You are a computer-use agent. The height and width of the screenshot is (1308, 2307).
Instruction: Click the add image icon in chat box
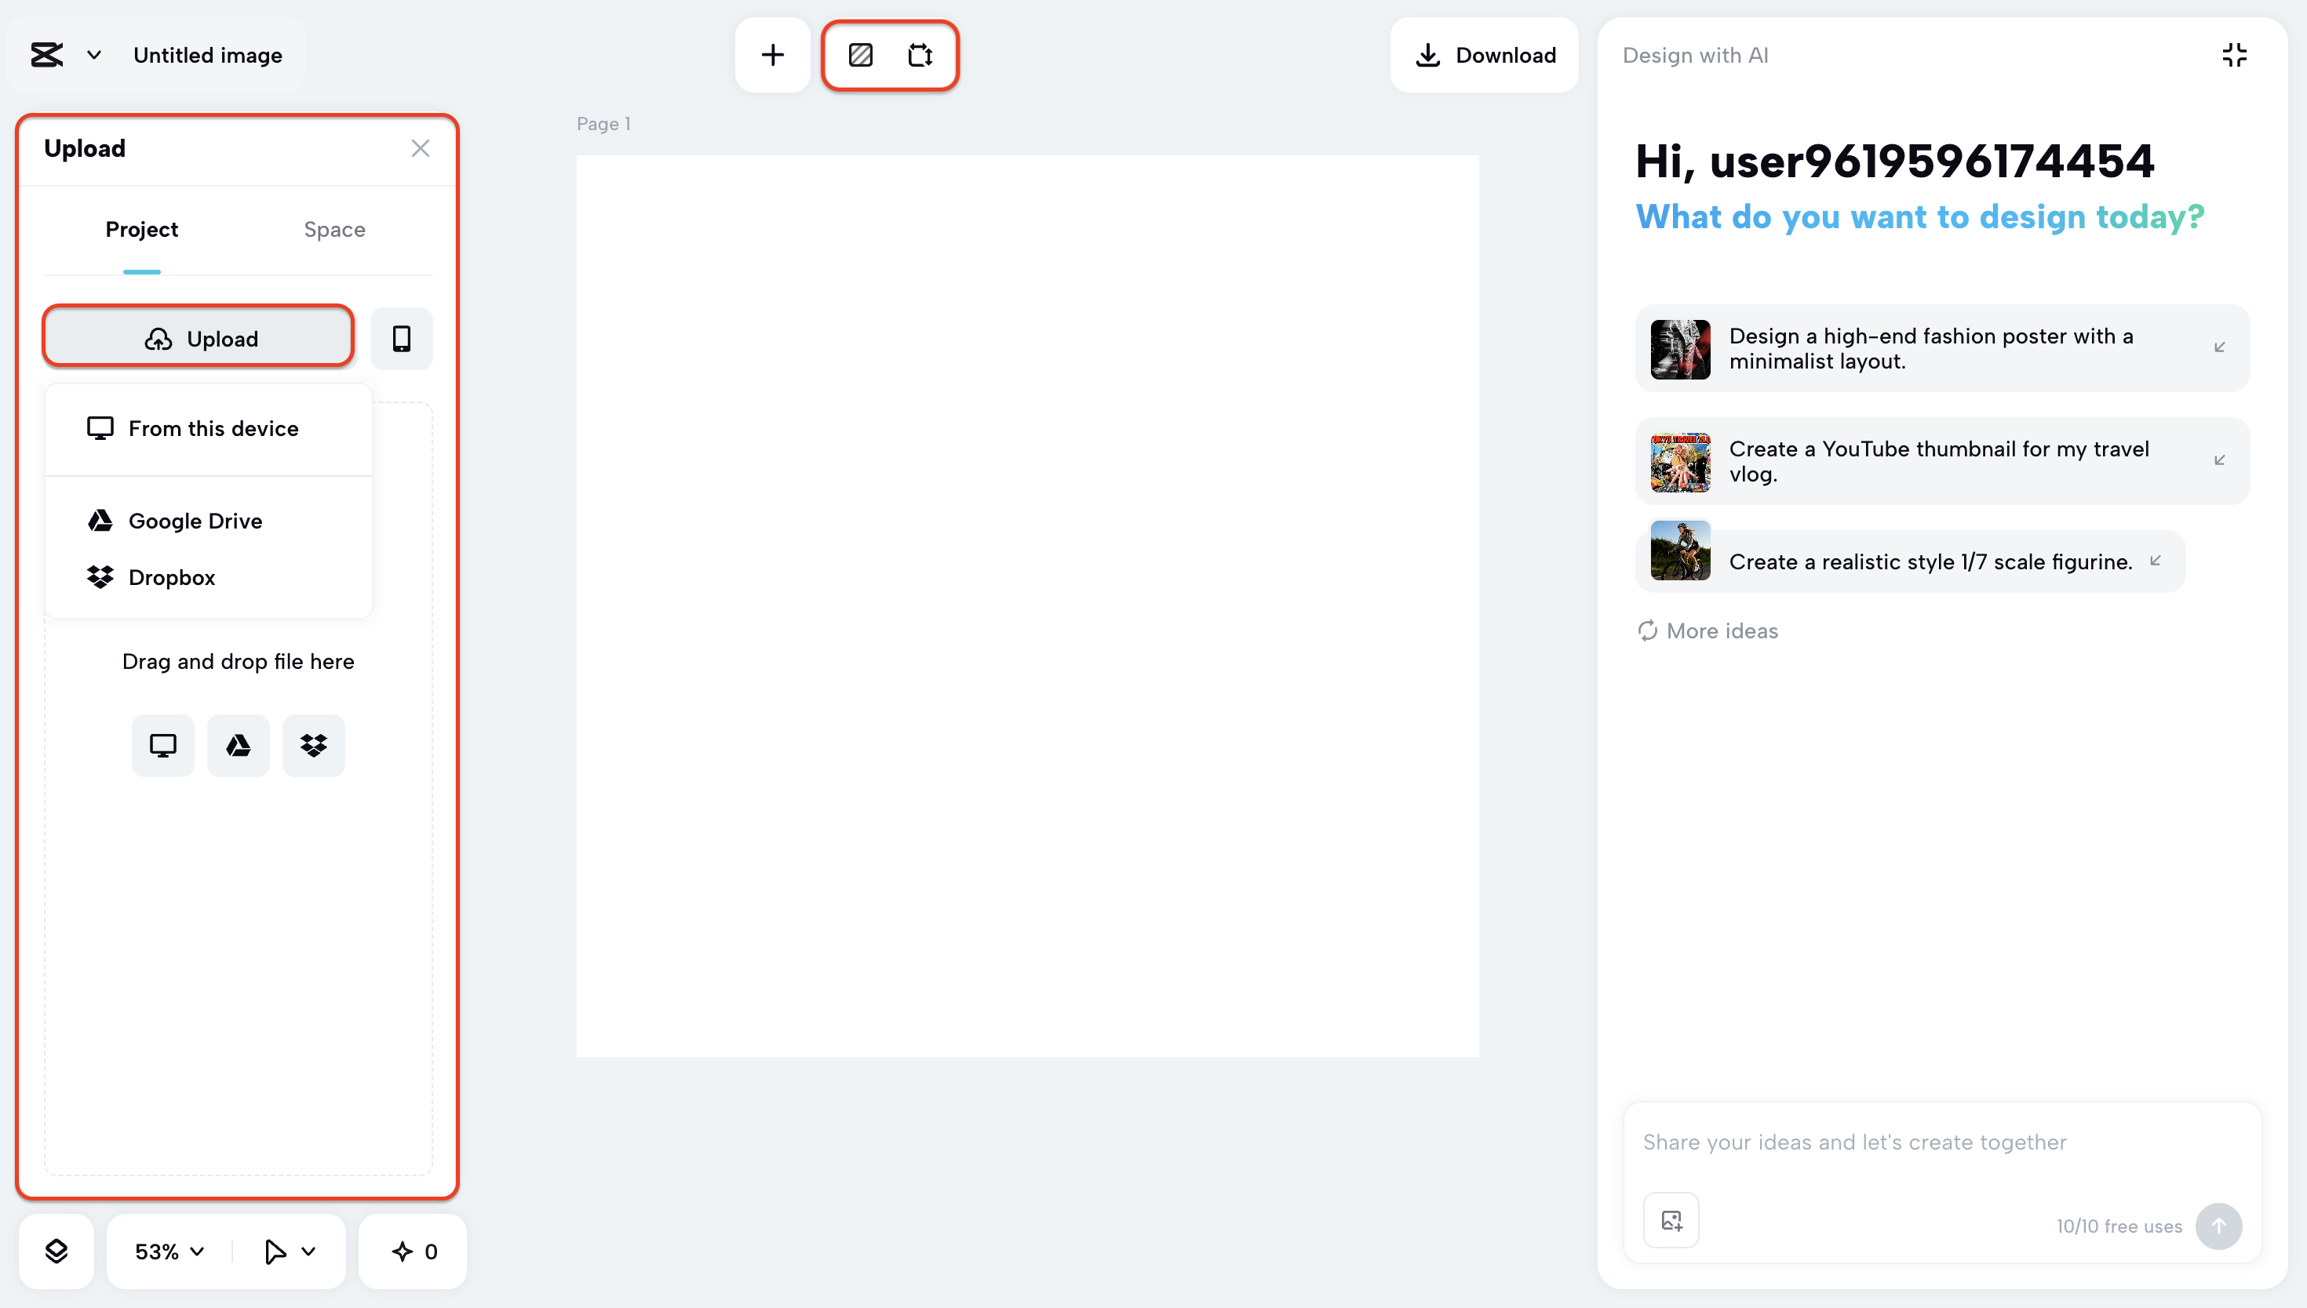(1671, 1220)
